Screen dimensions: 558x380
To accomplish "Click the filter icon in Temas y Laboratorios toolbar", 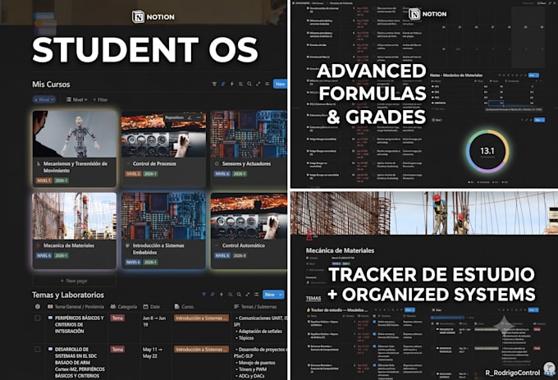I will point(204,295).
